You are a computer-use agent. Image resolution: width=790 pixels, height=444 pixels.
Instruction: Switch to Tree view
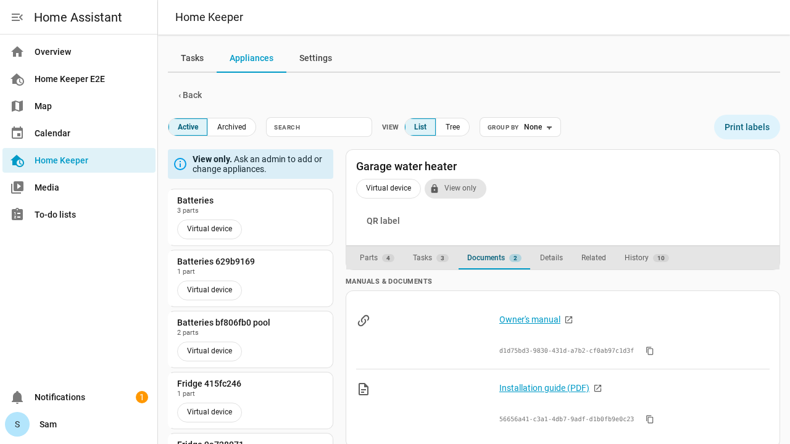(452, 127)
